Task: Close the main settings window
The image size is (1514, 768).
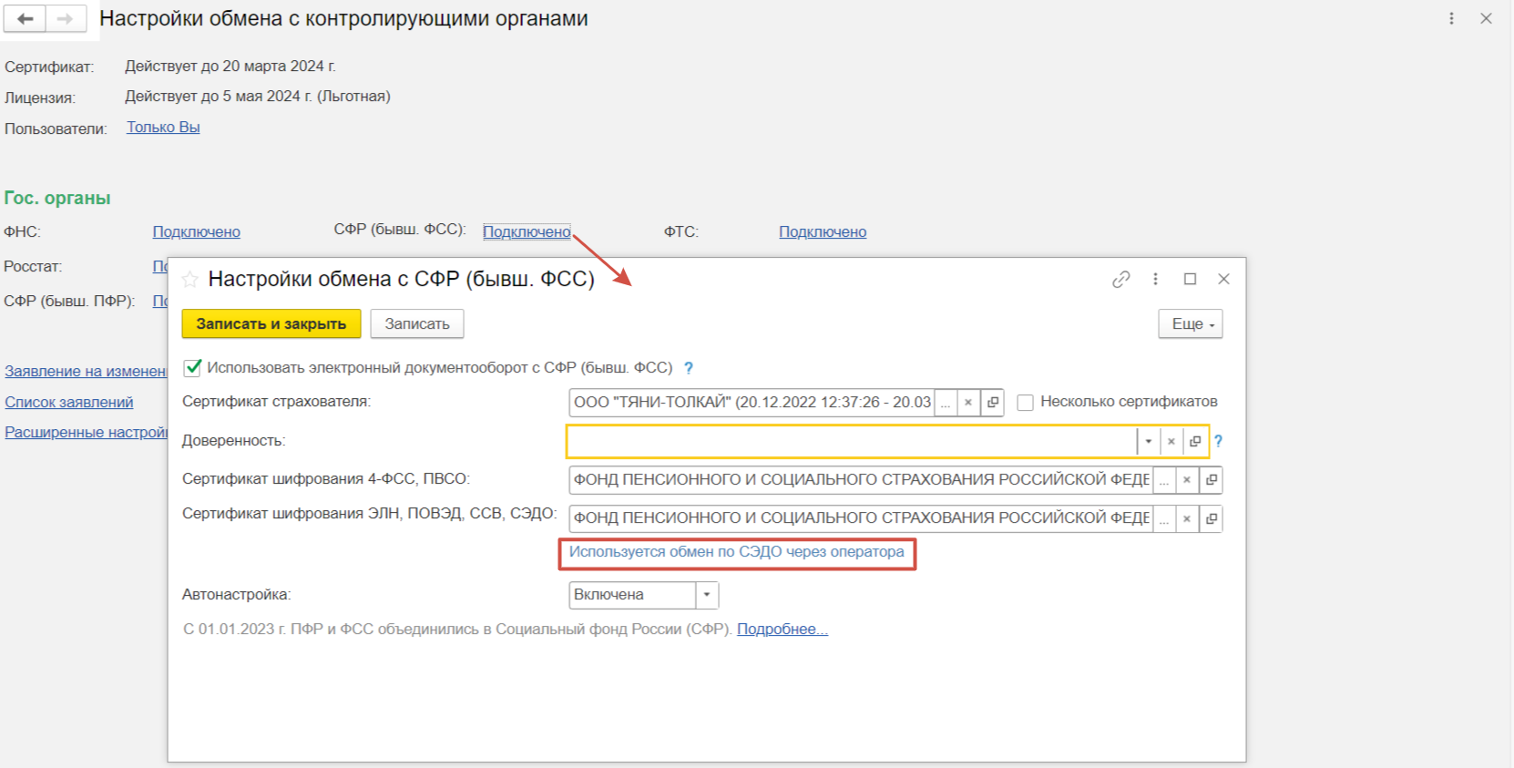Action: (1486, 18)
